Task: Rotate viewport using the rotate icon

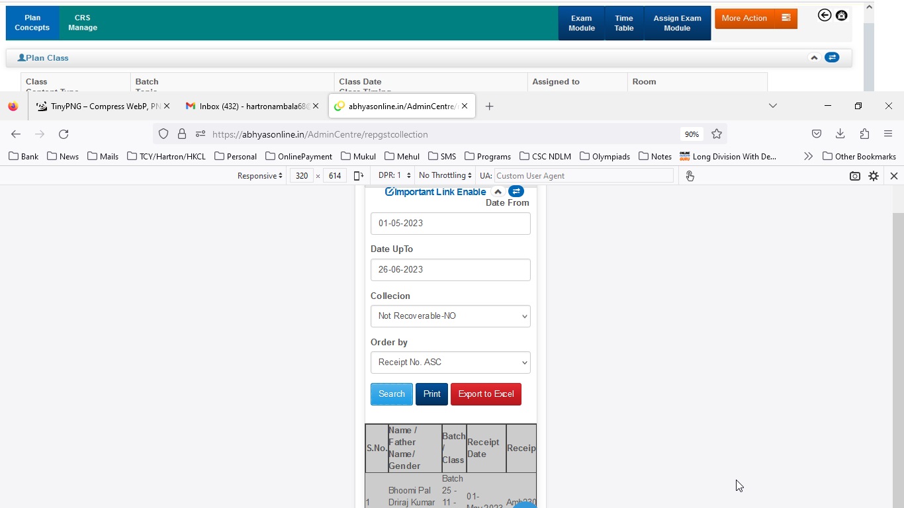Action: point(359,176)
